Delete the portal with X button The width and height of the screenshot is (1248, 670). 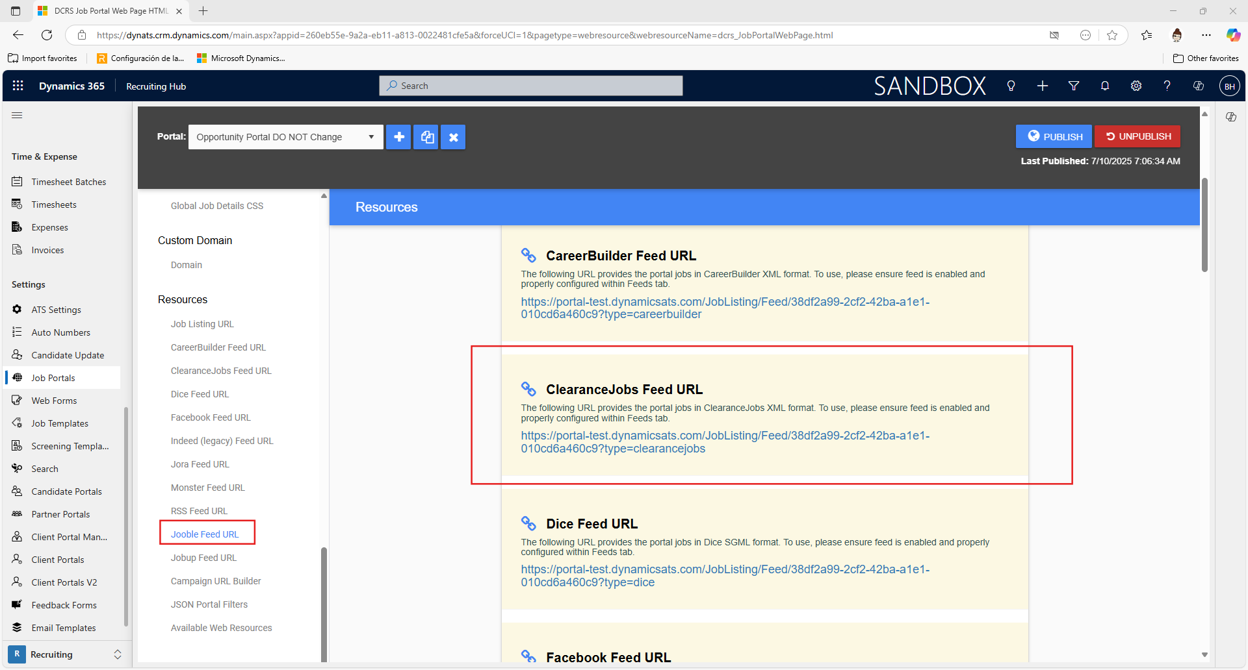click(453, 137)
